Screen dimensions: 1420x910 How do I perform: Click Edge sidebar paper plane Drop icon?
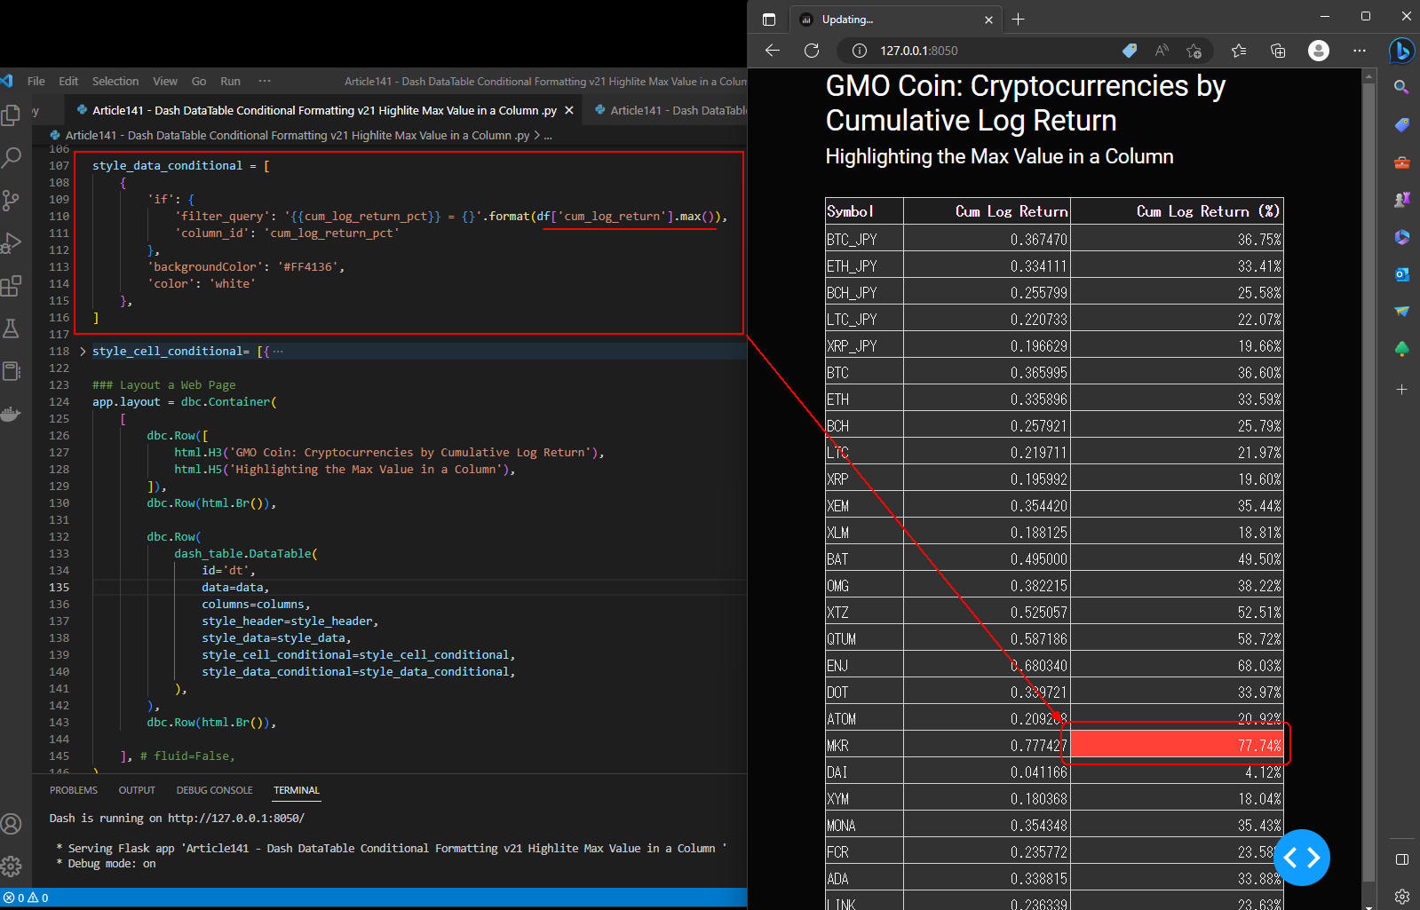tap(1401, 312)
